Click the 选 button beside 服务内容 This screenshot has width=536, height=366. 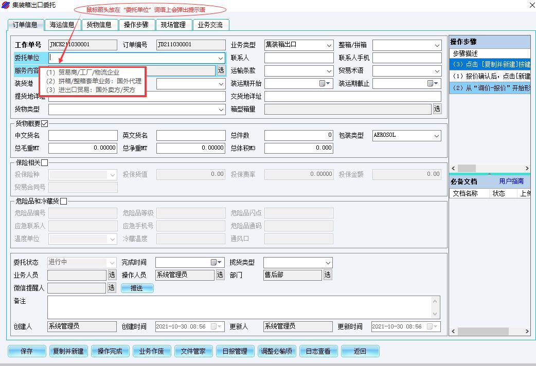click(x=221, y=70)
